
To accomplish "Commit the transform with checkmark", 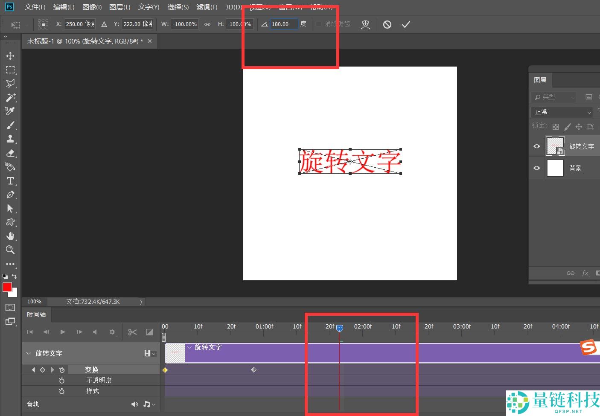I will (x=405, y=24).
